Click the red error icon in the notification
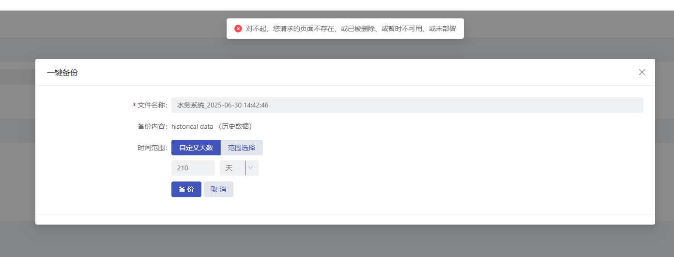This screenshot has height=257, width=674. tap(238, 29)
